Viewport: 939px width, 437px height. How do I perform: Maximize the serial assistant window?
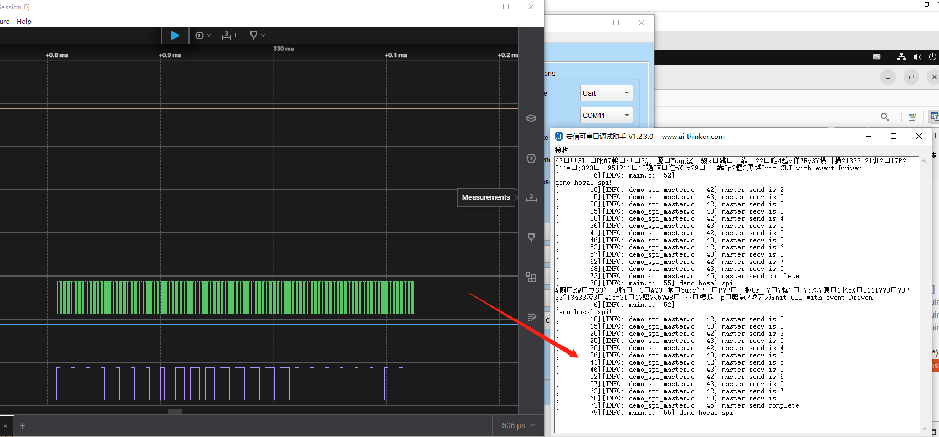pos(894,136)
